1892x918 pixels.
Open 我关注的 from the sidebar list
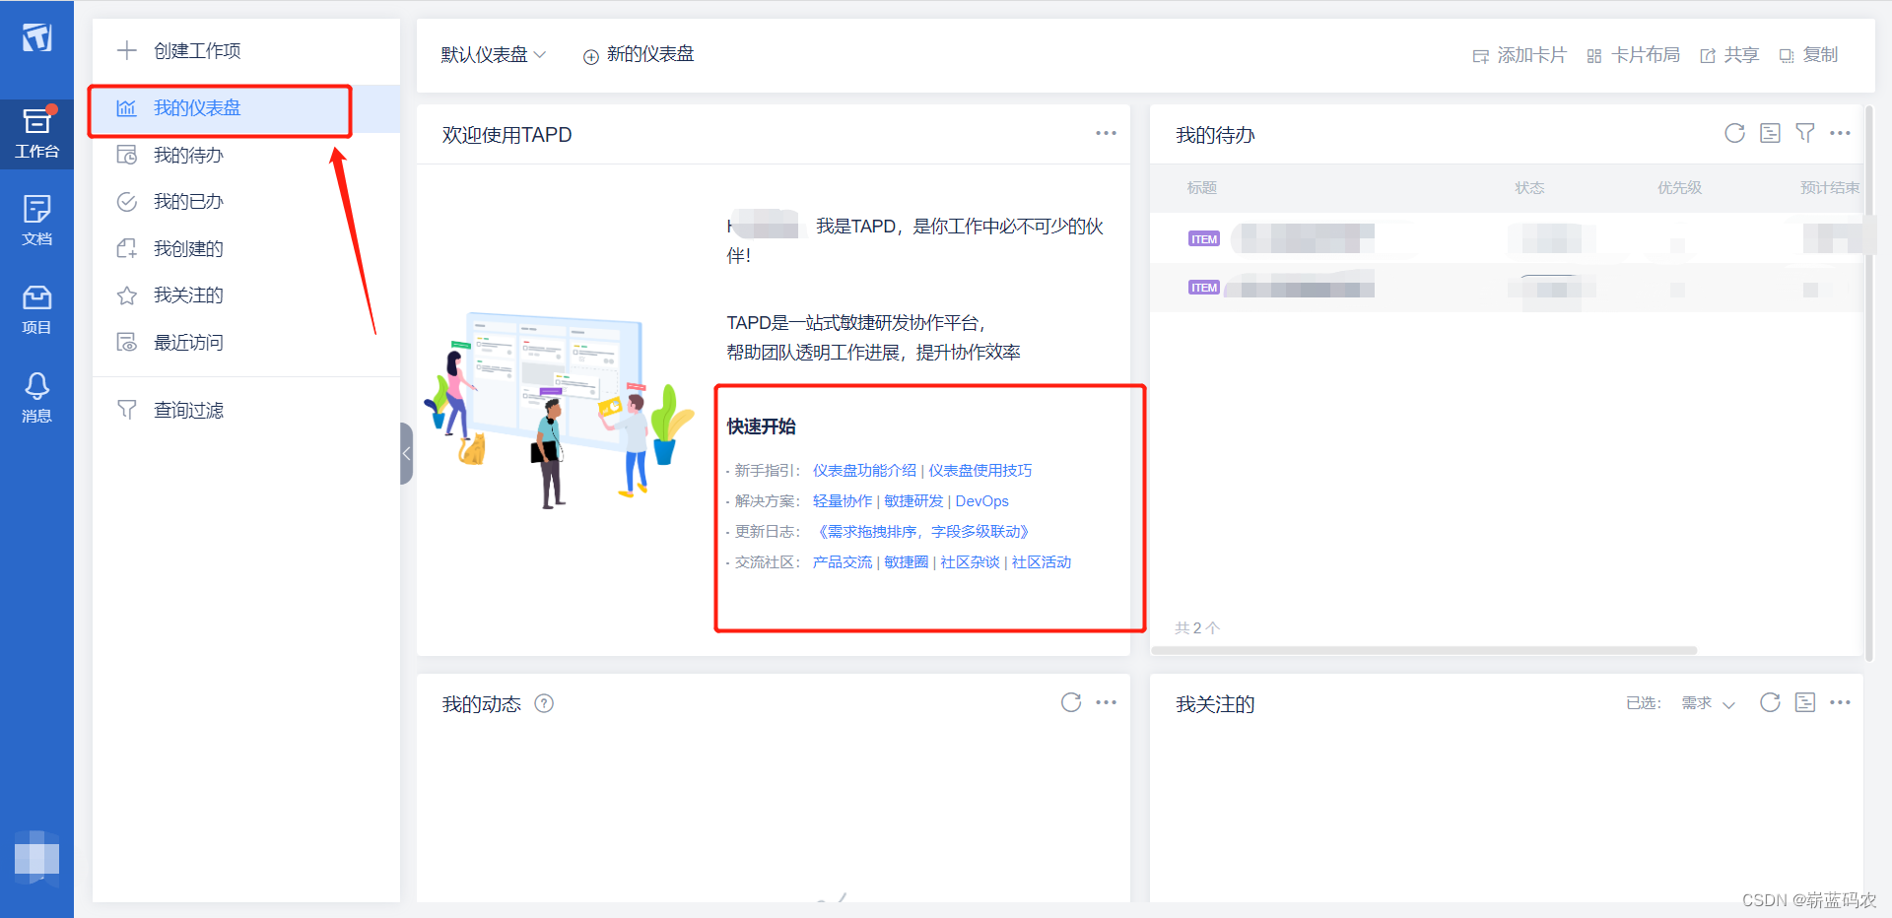(187, 295)
